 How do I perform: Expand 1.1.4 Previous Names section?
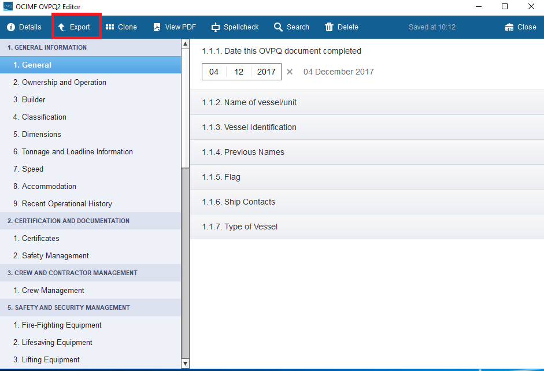[x=367, y=152]
